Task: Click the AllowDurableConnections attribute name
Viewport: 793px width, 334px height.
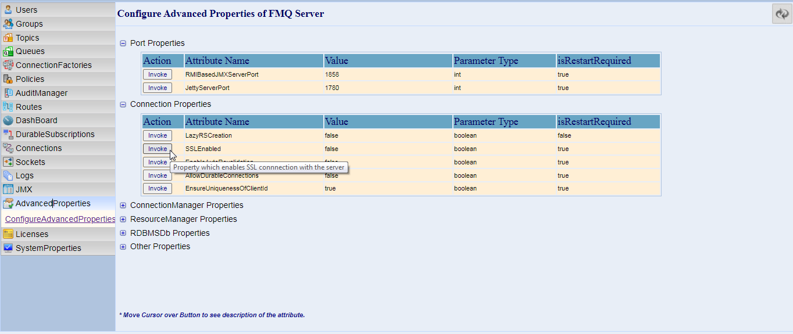Action: tap(222, 175)
